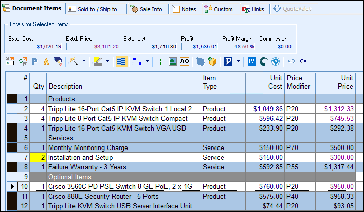364x212 pixels.
Task: Click the blue P pricing toolbar icon
Action: click(34, 61)
